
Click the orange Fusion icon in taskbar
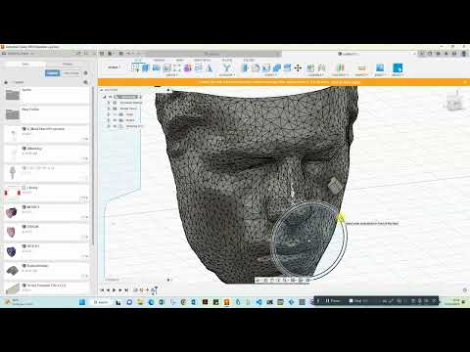[x=226, y=302]
